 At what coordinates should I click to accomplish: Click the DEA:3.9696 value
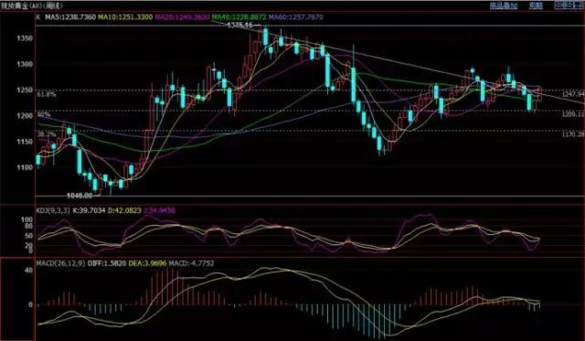(x=147, y=263)
